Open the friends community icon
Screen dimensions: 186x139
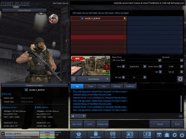click(x=167, y=135)
